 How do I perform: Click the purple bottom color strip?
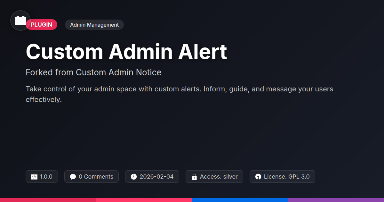click(x=336, y=200)
